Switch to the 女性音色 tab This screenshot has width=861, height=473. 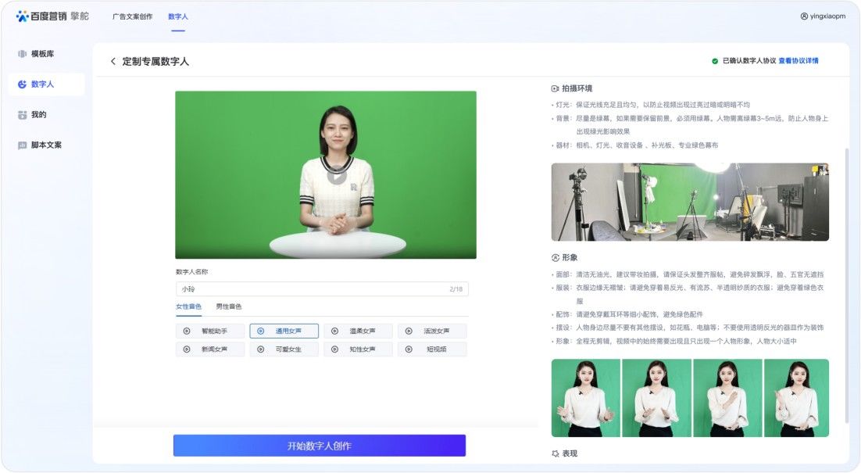[x=188, y=306]
